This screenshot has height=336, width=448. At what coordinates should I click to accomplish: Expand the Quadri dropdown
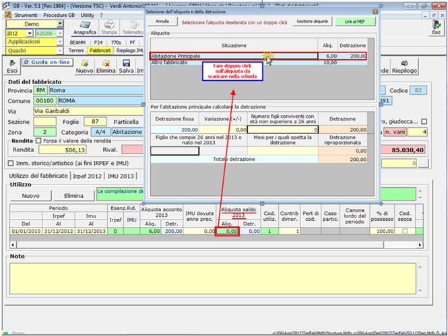[x=60, y=51]
